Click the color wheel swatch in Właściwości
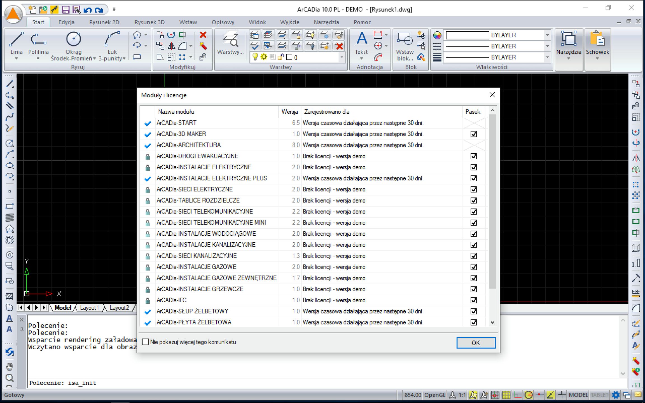Viewport: 645px width, 403px height. tap(437, 35)
